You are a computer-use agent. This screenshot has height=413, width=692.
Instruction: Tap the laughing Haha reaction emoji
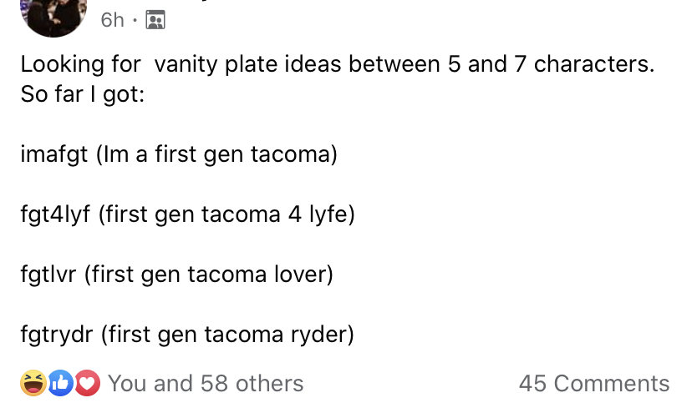[x=33, y=383]
